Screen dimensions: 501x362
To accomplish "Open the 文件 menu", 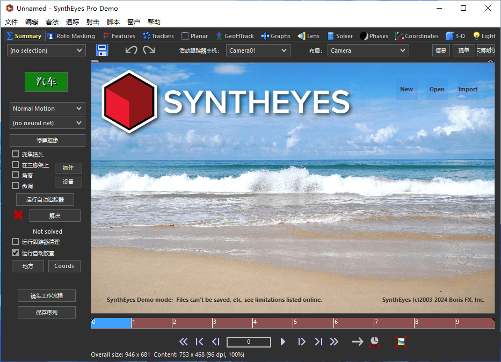I will 11,21.
